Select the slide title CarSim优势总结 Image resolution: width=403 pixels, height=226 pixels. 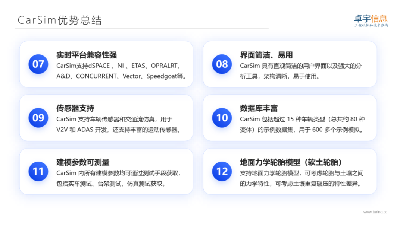coord(60,20)
